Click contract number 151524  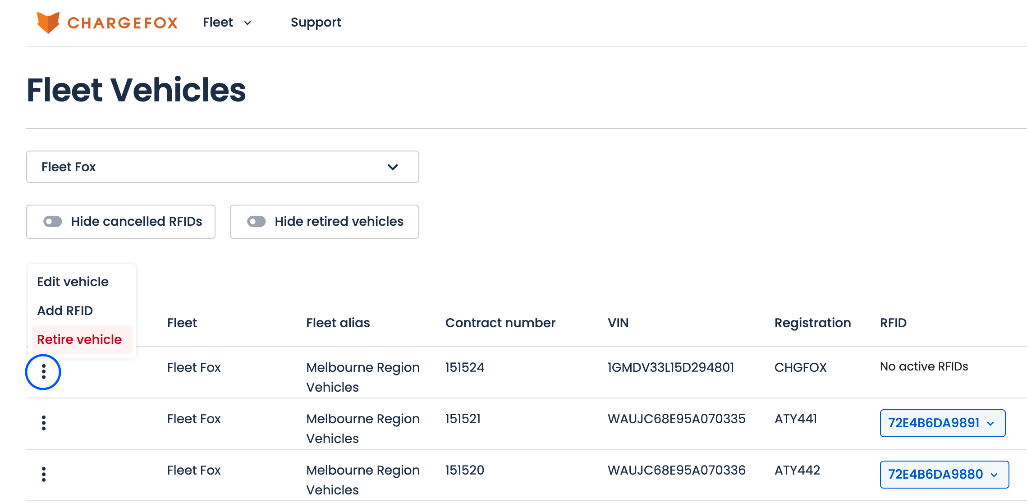tap(465, 367)
